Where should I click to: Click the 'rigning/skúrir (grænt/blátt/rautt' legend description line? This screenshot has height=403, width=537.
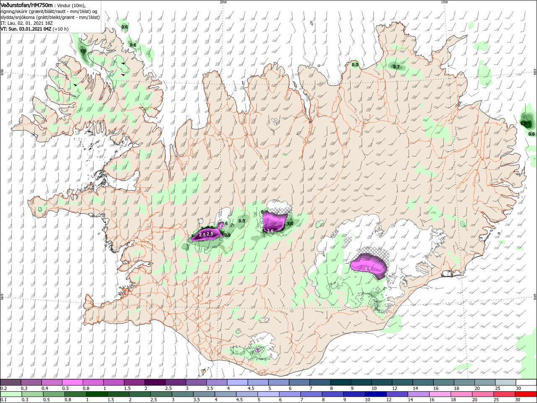click(x=50, y=11)
